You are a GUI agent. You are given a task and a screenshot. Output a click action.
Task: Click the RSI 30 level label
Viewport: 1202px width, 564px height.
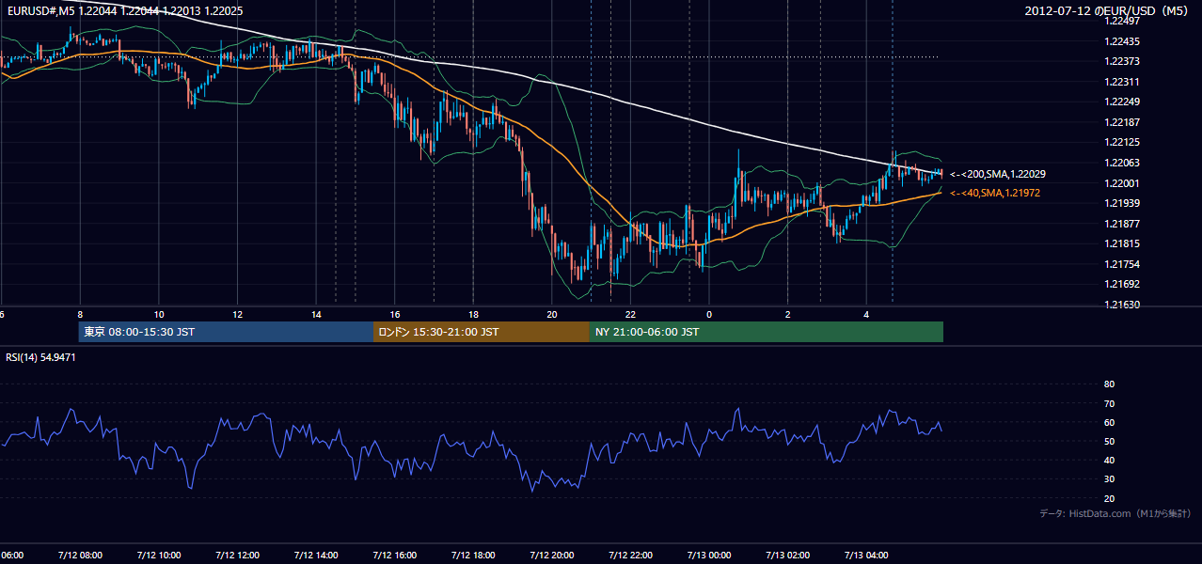click(1109, 479)
